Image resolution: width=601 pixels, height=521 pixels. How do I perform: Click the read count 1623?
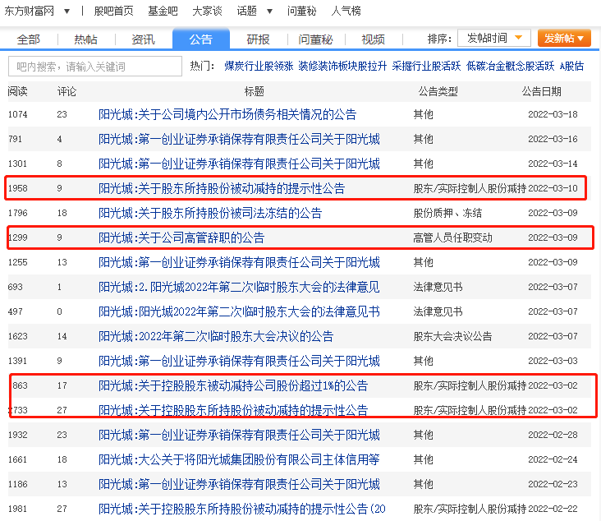pyautogui.click(x=17, y=336)
